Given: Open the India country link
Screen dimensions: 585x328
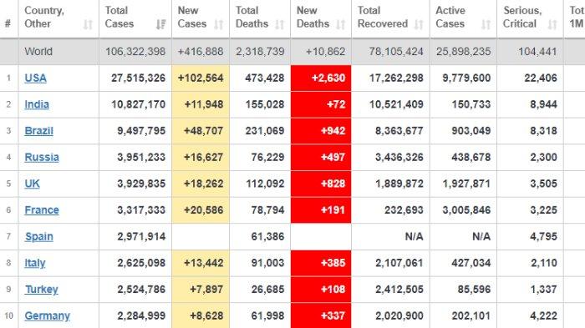Looking at the screenshot, I should (x=37, y=104).
